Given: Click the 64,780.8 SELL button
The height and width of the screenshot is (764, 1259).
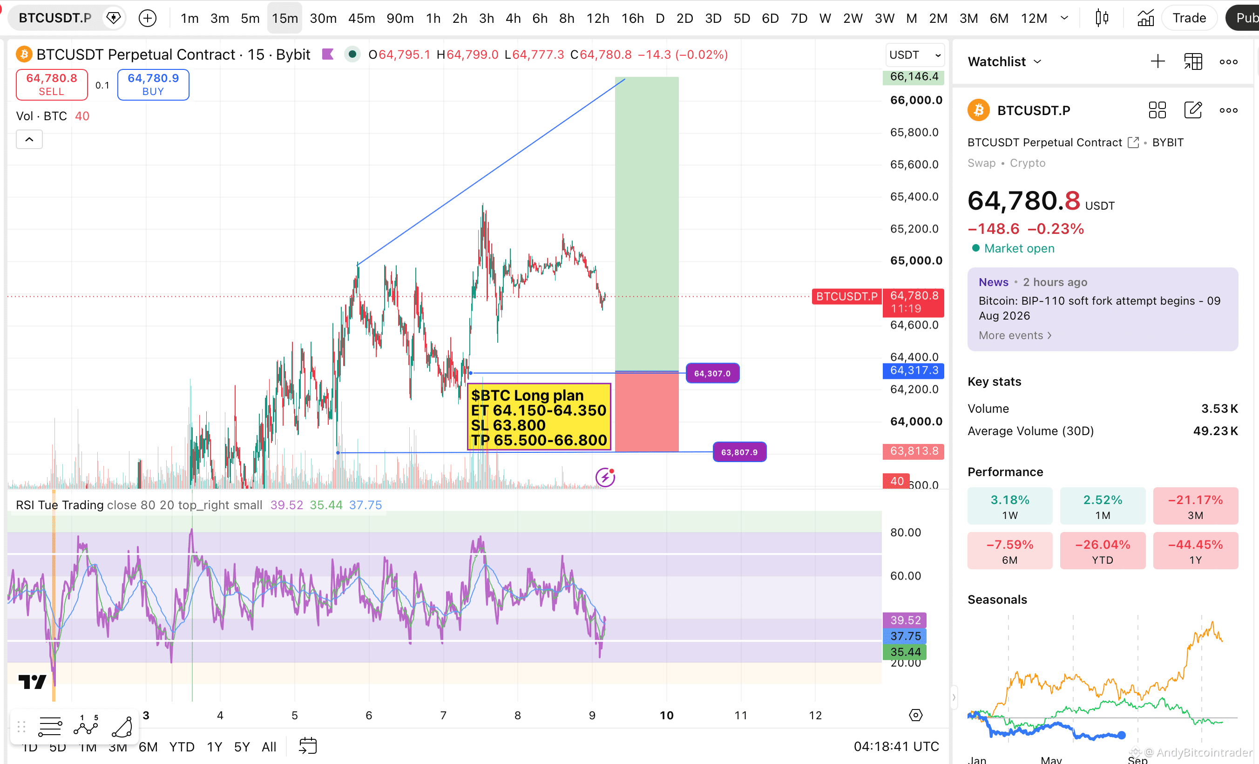Looking at the screenshot, I should [52, 85].
